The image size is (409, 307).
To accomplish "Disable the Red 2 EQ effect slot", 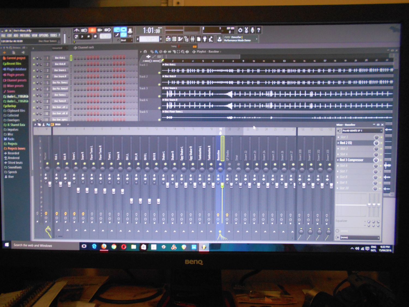I will 376,143.
